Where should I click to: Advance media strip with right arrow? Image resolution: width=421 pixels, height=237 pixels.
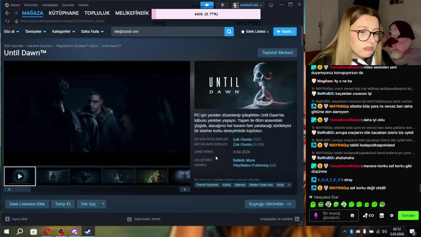[185, 189]
